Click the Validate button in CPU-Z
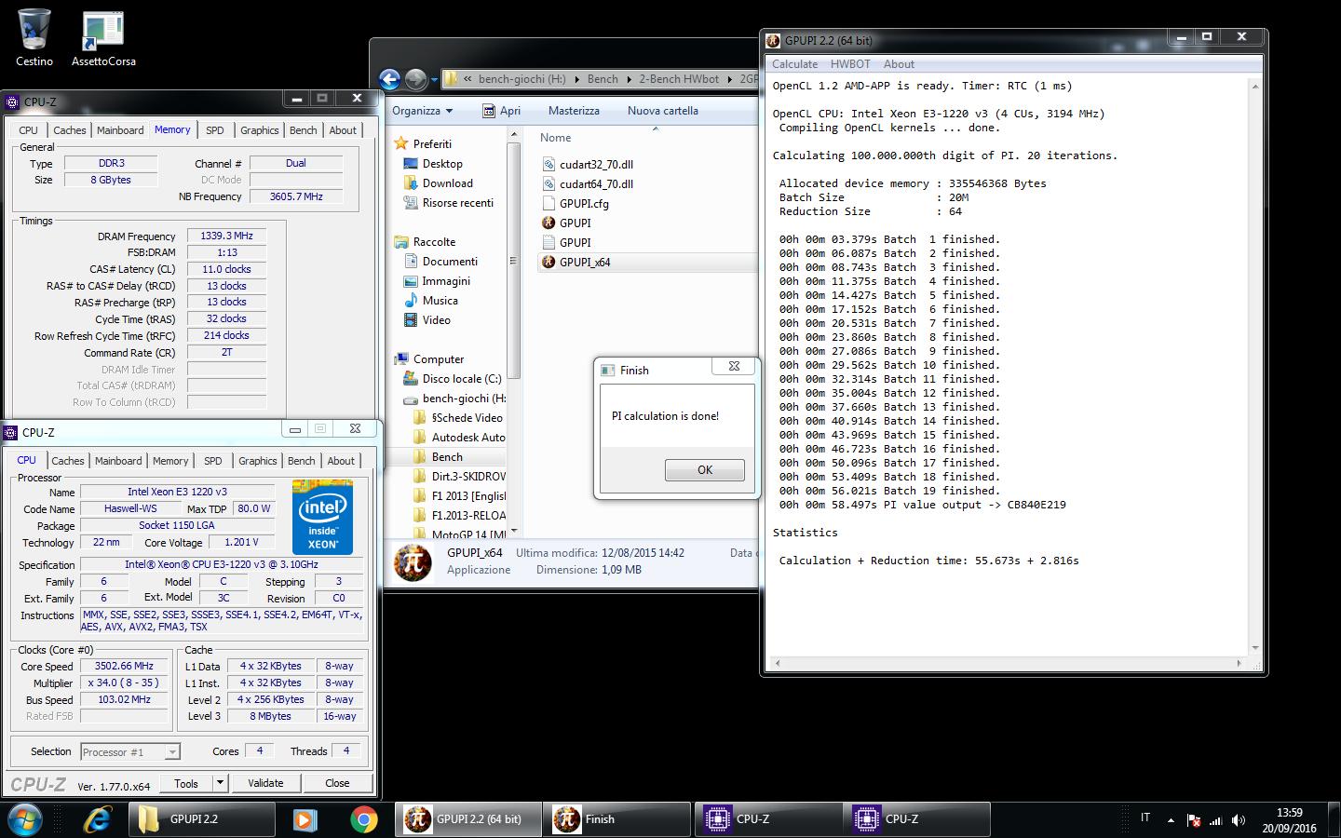 tap(265, 783)
